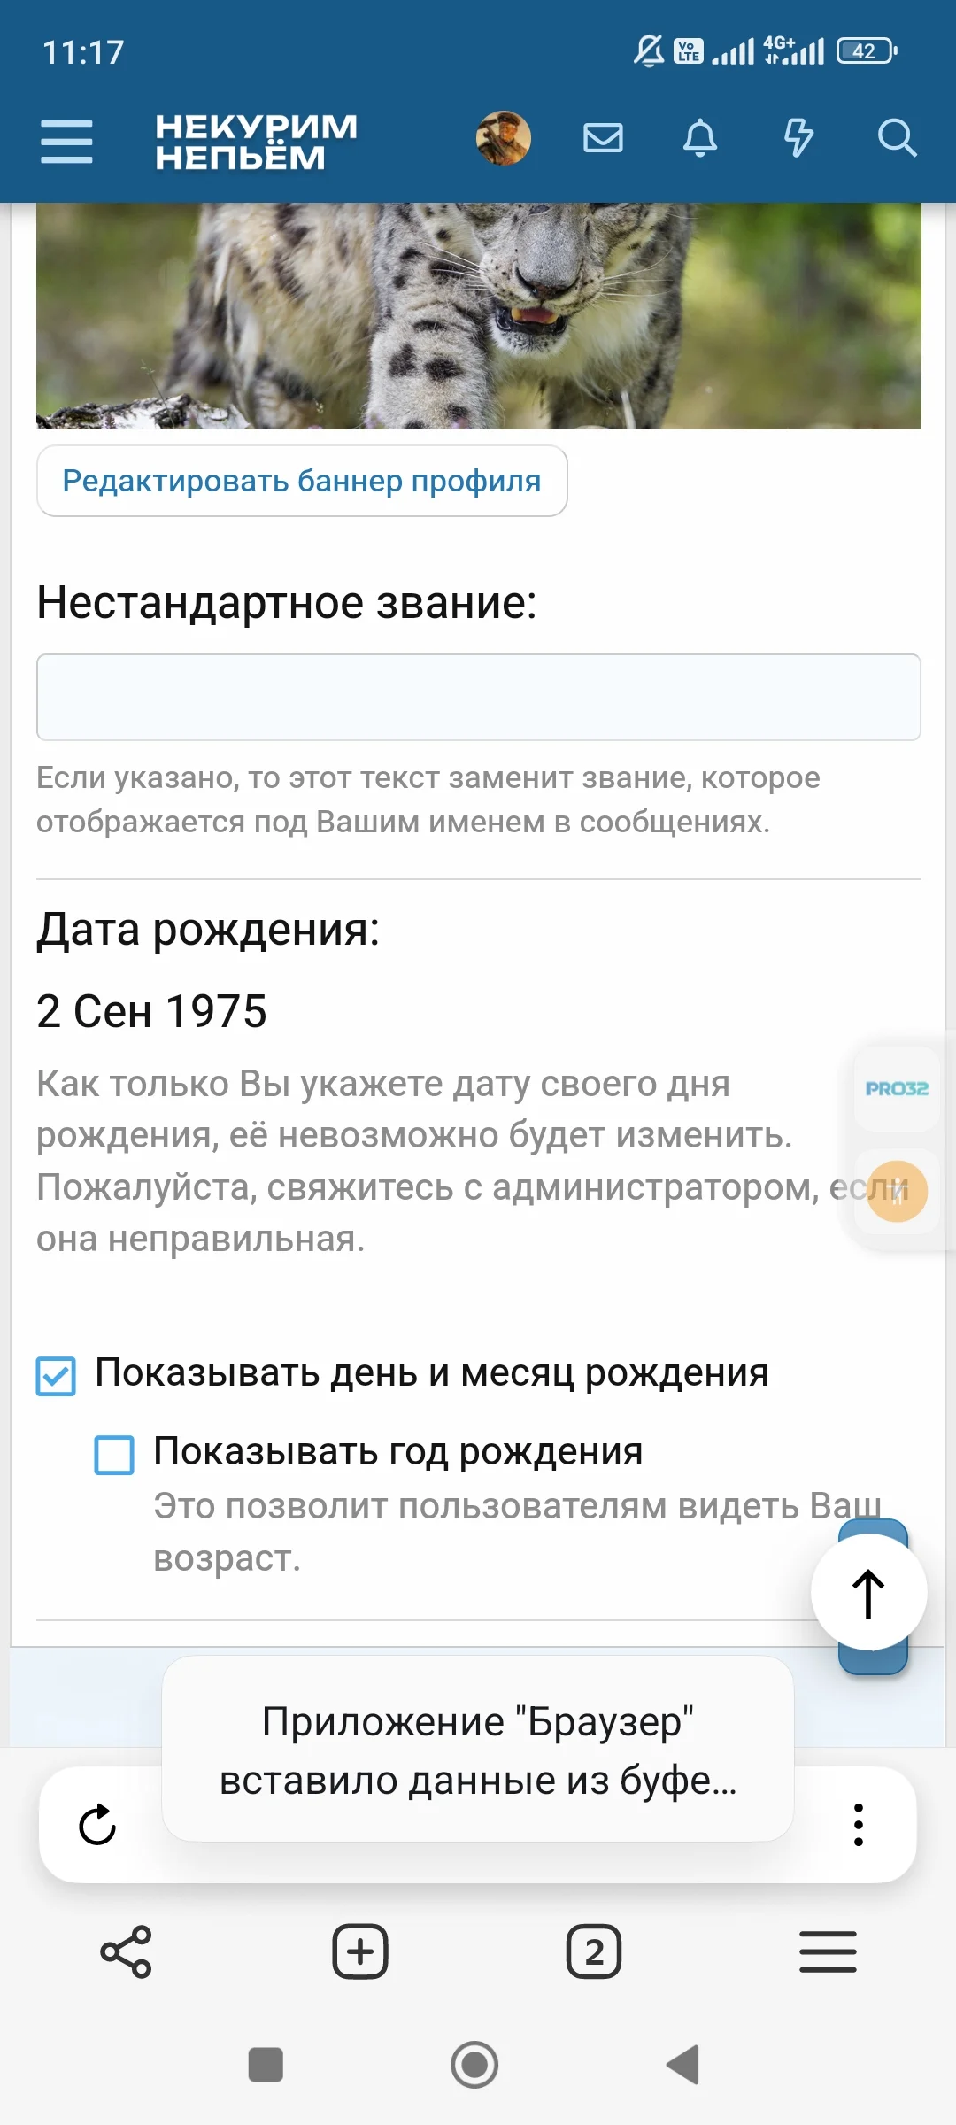956x2125 pixels.
Task: Tap the "НЕКУРИМ НЕПЬЁМ" site logo
Action: pyautogui.click(x=256, y=142)
